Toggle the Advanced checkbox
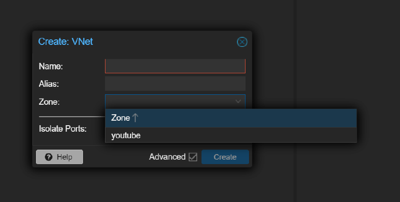 (193, 157)
